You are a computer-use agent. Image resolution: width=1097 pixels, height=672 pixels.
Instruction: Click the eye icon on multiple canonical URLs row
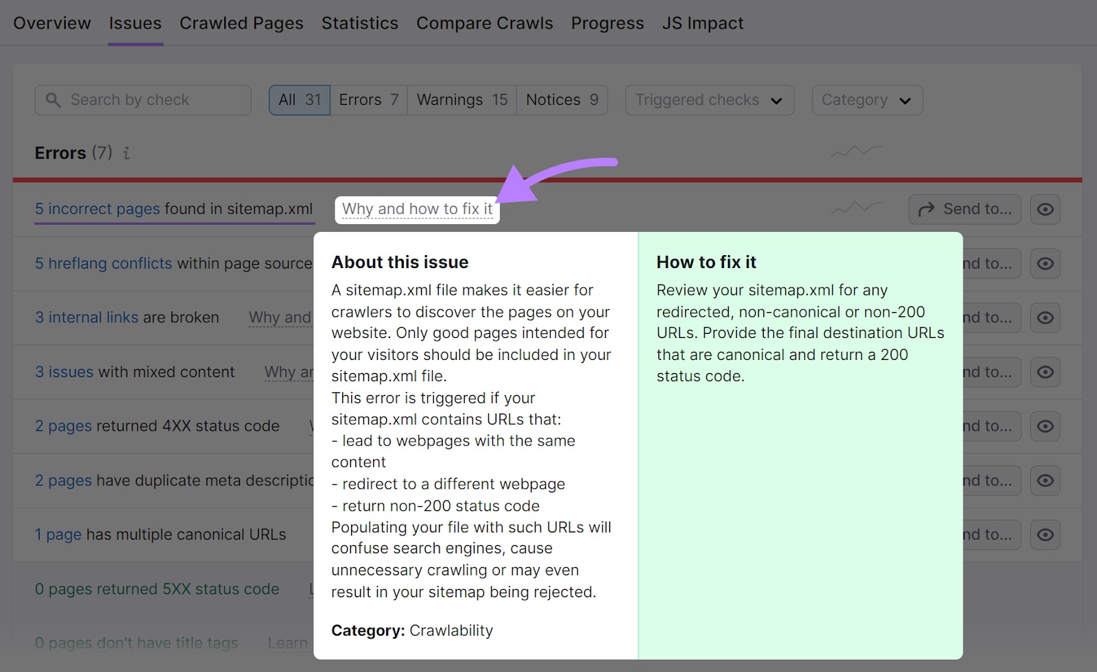coord(1045,534)
